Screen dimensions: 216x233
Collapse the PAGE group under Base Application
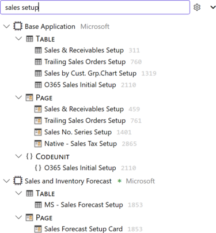[x=18, y=97]
